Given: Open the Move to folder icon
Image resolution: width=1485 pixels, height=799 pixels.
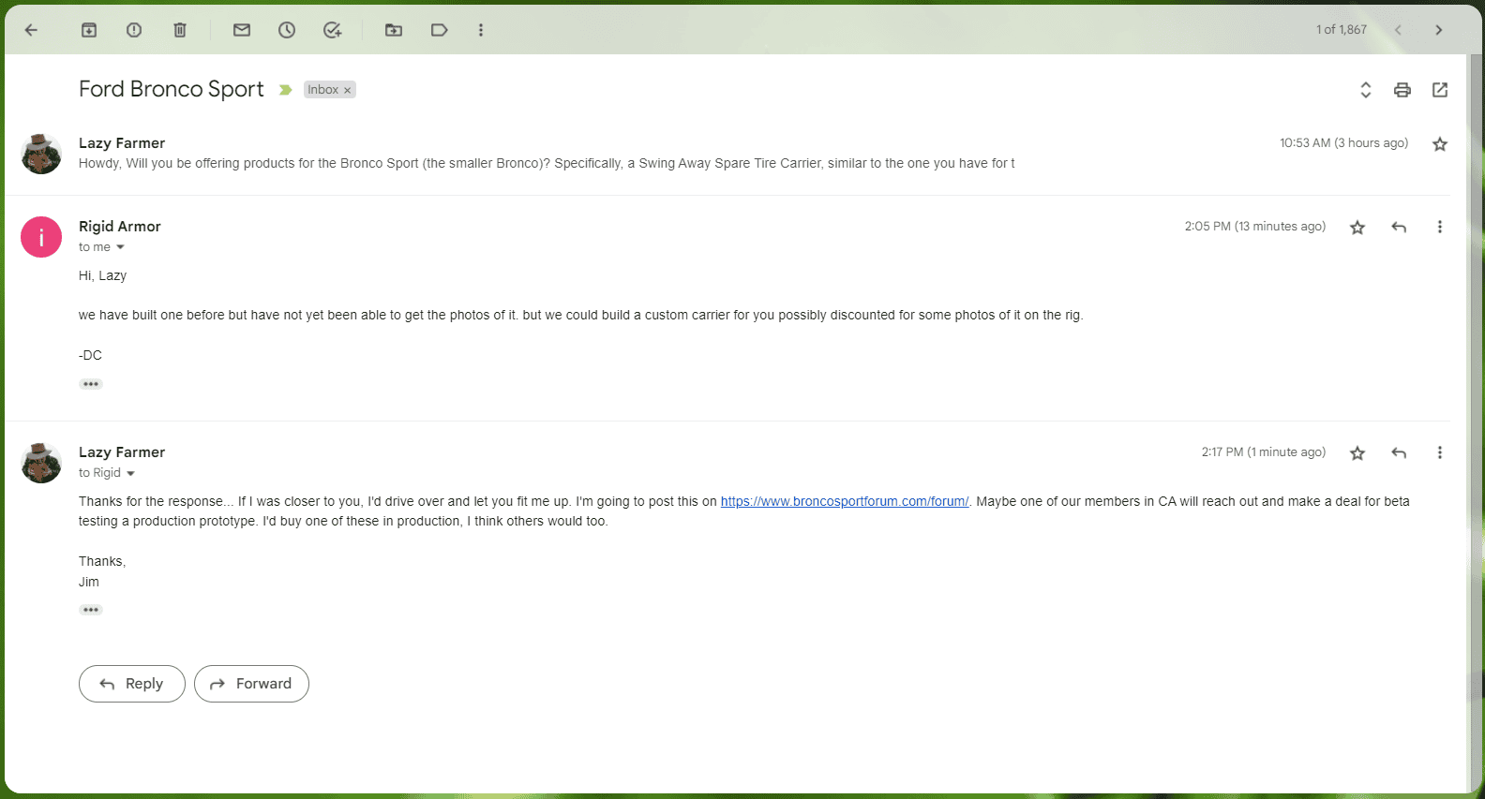Looking at the screenshot, I should (x=394, y=30).
